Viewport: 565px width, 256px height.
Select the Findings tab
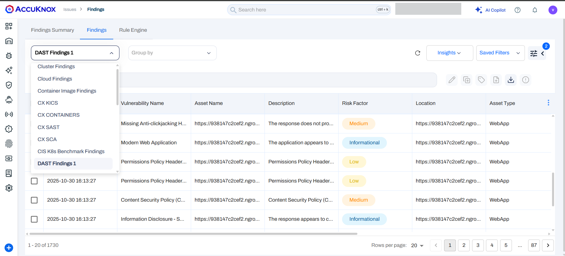(x=97, y=30)
